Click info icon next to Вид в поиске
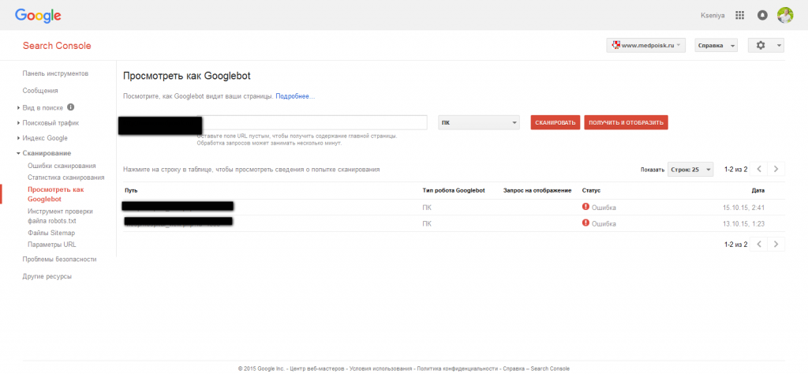This screenshot has height=374, width=808. pos(70,107)
